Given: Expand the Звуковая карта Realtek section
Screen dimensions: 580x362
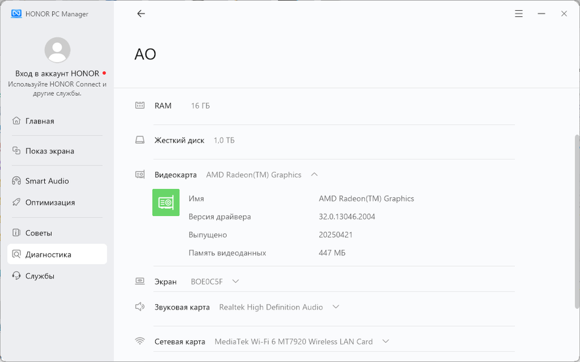Looking at the screenshot, I should pyautogui.click(x=336, y=307).
